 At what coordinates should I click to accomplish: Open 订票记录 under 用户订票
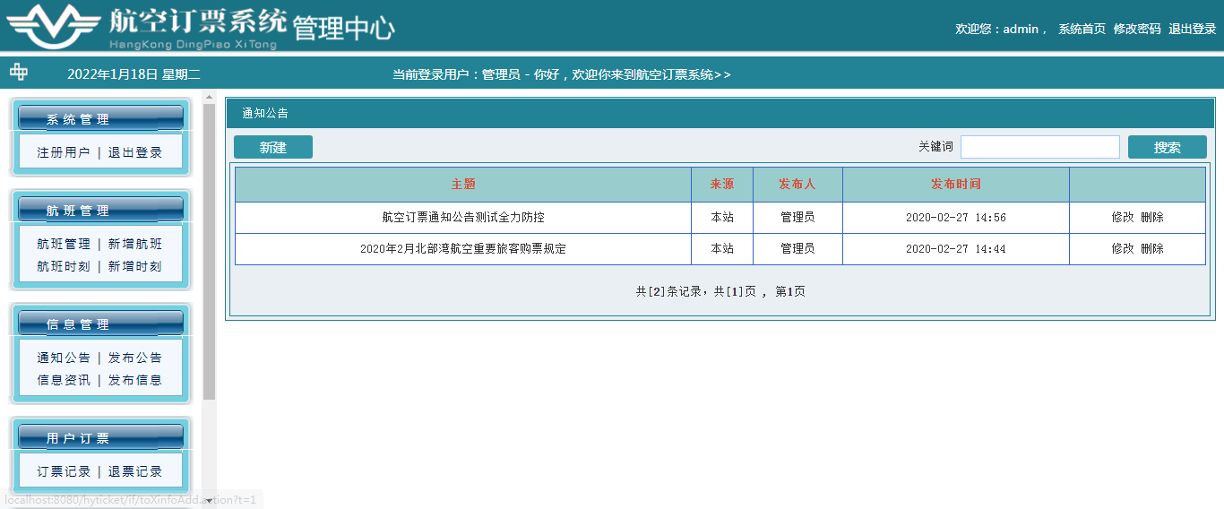(x=63, y=471)
